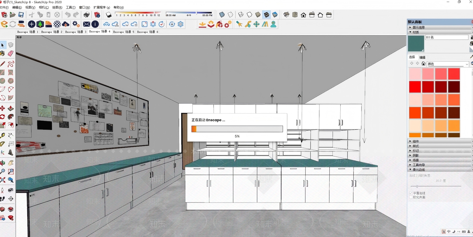Open the Enscape about info icon
The height and width of the screenshot is (237, 473).
click(x=95, y=24)
